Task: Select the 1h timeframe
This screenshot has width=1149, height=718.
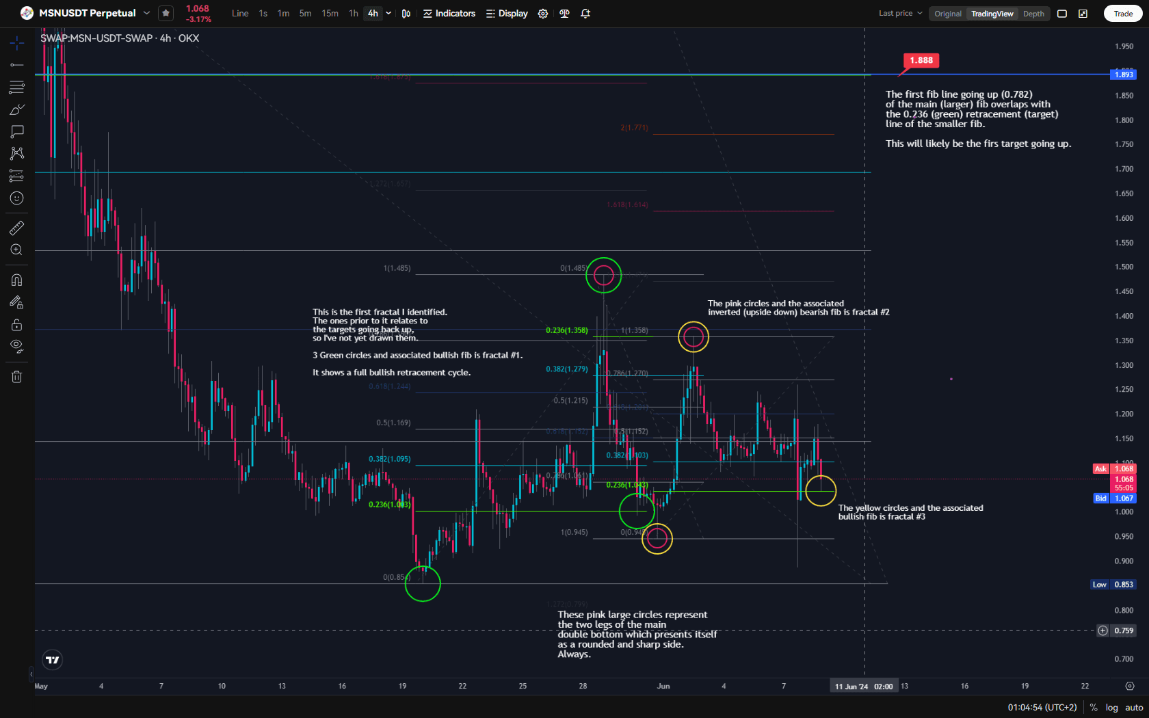Action: [x=354, y=13]
